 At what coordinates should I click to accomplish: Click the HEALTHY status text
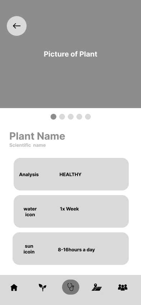coord(70,174)
